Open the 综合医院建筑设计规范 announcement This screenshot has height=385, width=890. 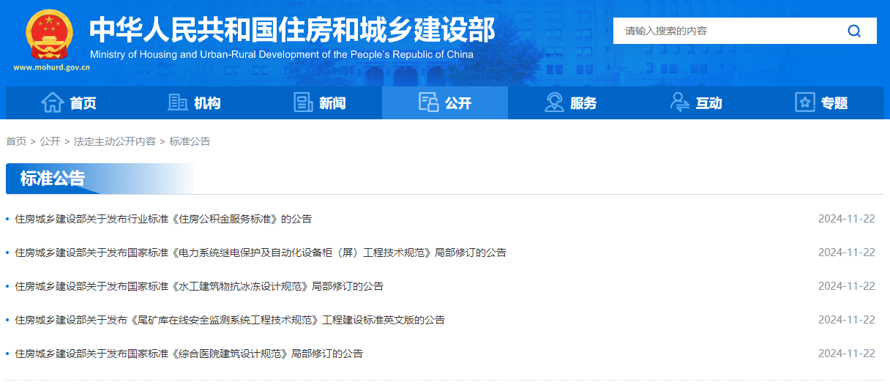pyautogui.click(x=189, y=354)
